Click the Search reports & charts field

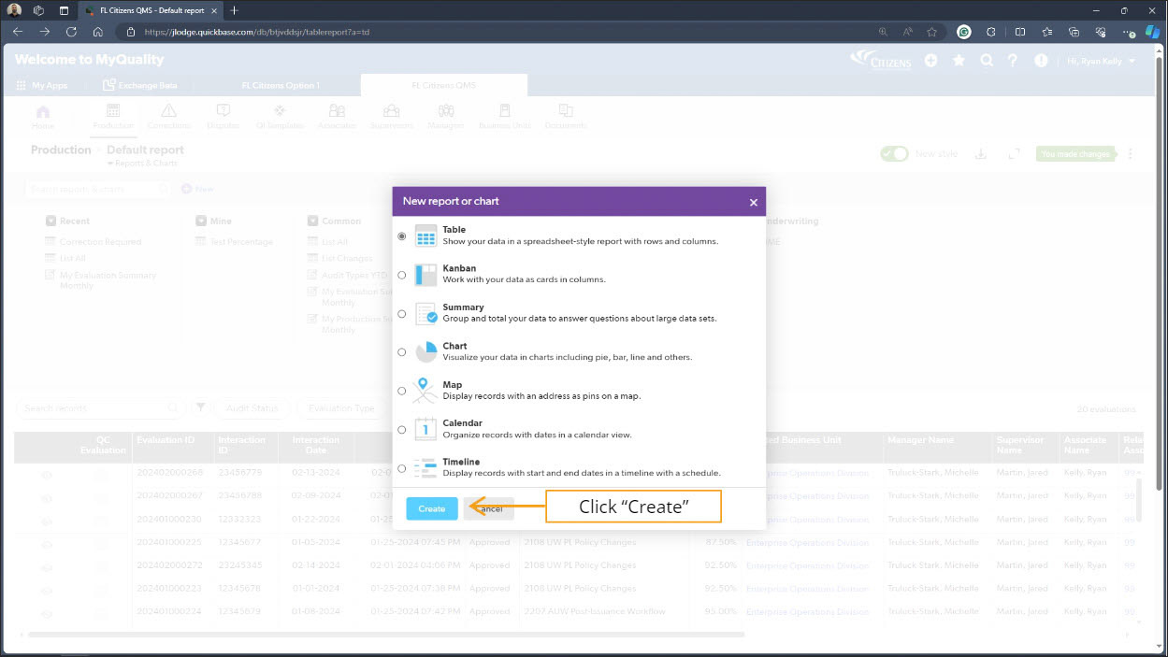(98, 189)
